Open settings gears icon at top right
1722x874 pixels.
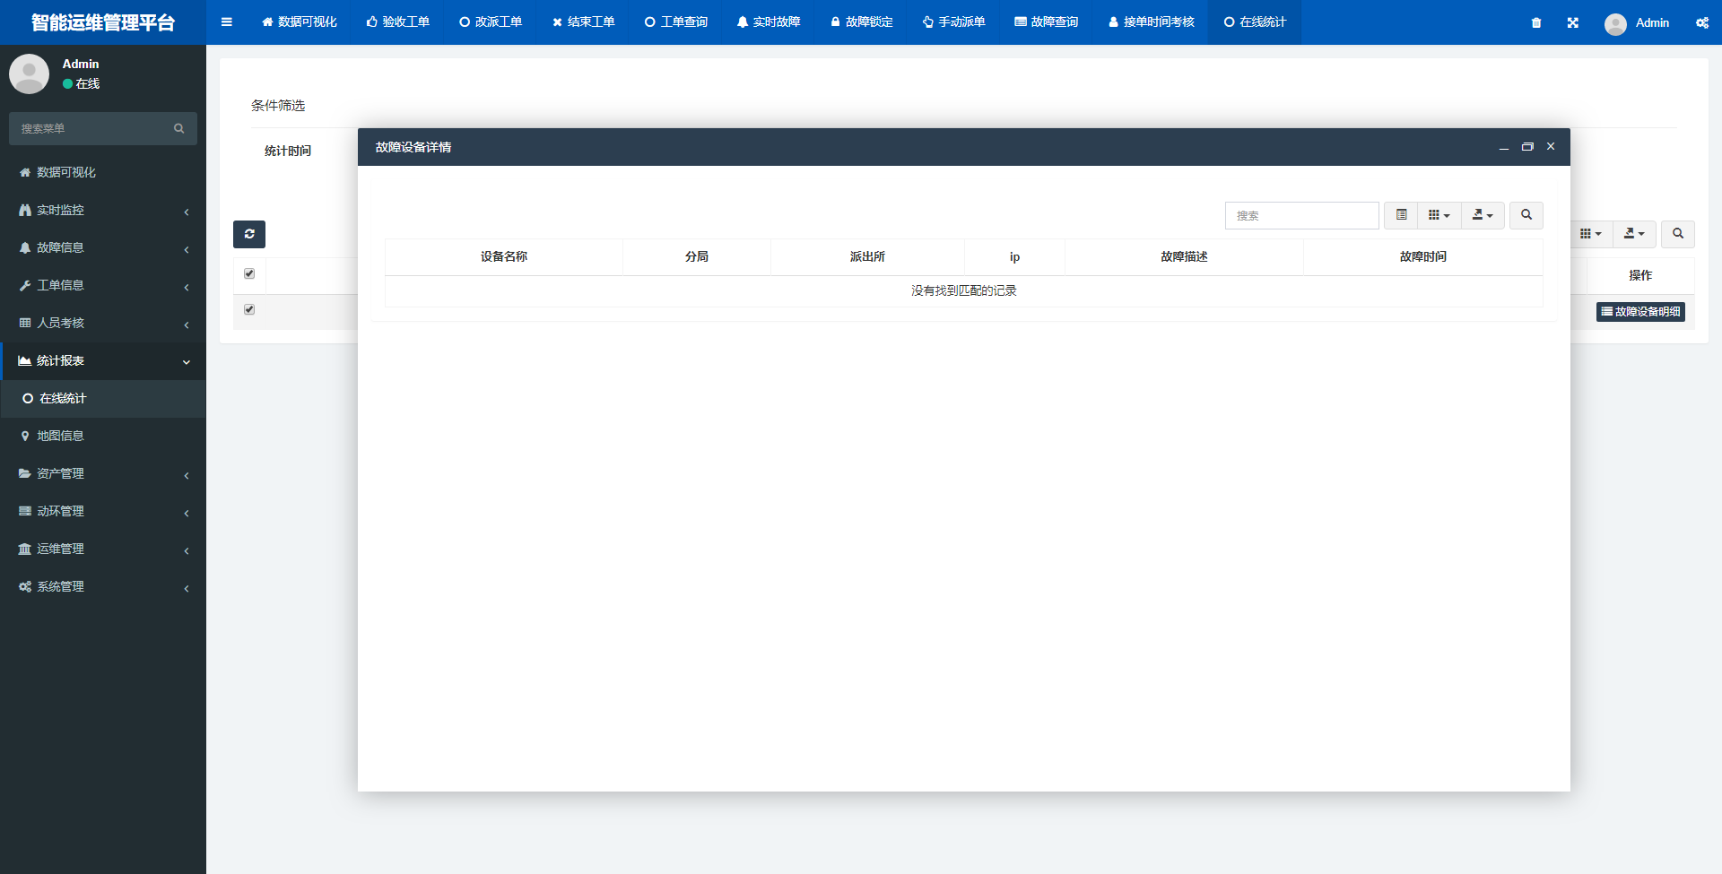click(1701, 22)
